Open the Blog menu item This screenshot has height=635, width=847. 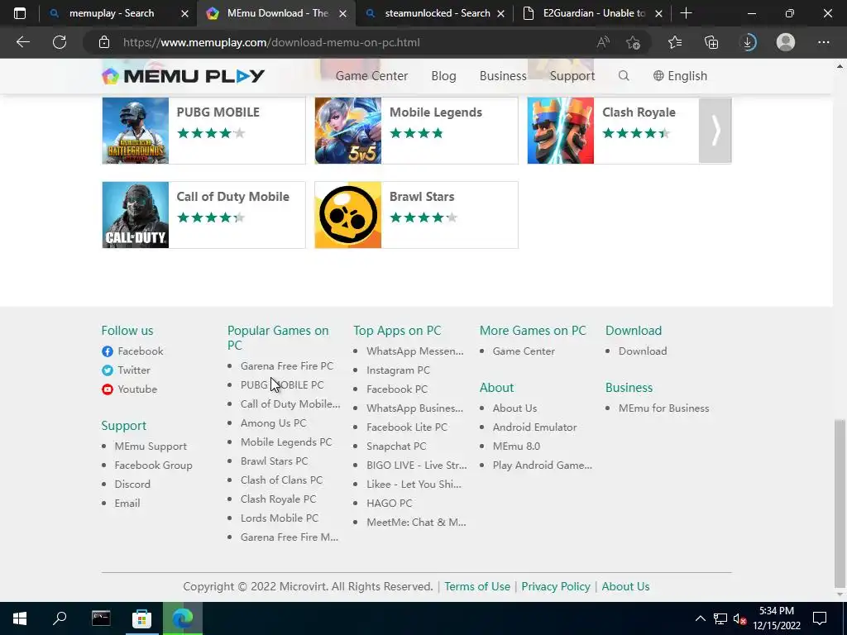(x=443, y=76)
